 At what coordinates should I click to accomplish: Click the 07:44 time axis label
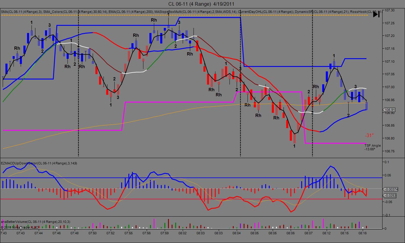point(39,233)
